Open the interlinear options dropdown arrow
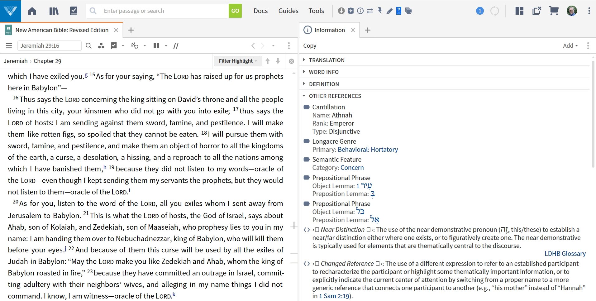Viewport: 596px width, 301px height. coord(145,46)
